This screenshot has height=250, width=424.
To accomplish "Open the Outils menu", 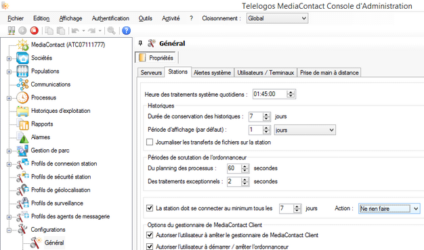I will pyautogui.click(x=145, y=18).
